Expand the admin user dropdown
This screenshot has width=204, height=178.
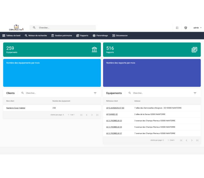[197, 28]
